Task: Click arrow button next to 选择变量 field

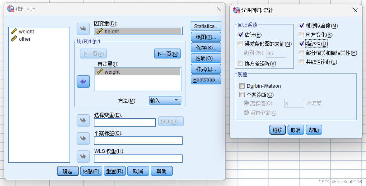Action: click(x=83, y=120)
